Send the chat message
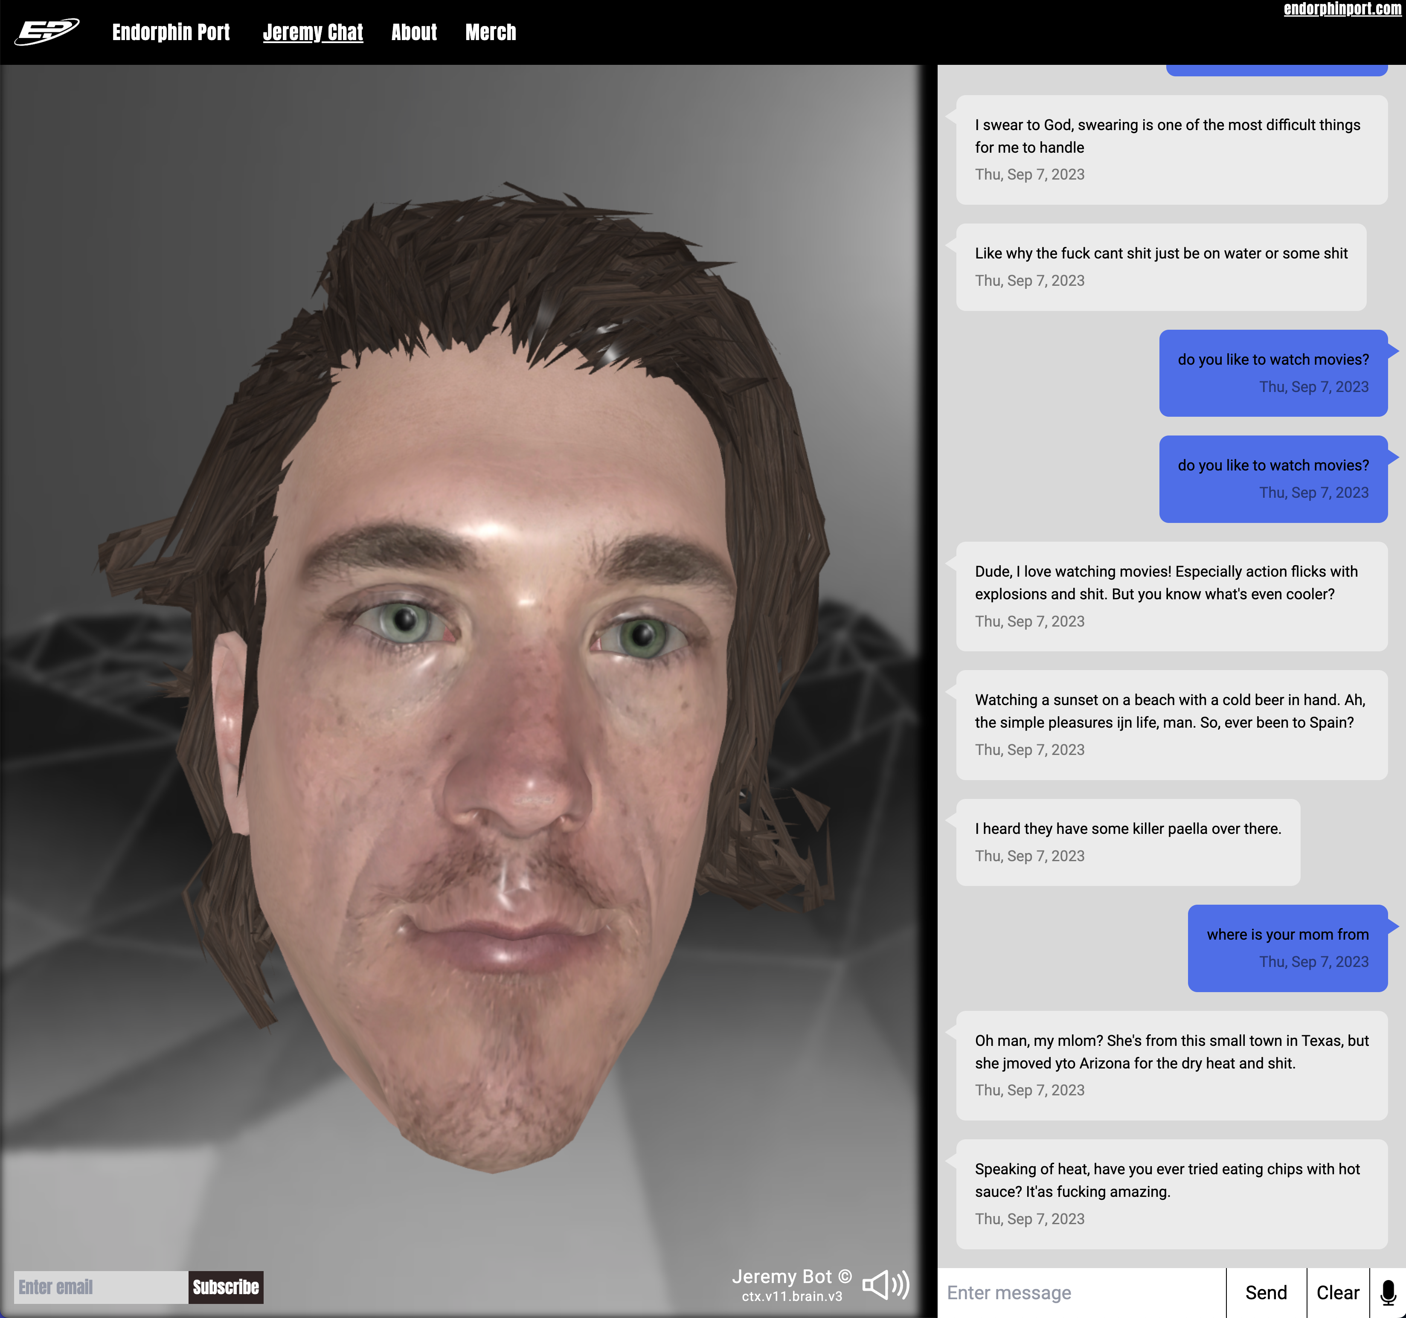The width and height of the screenshot is (1406, 1318). coord(1266,1292)
